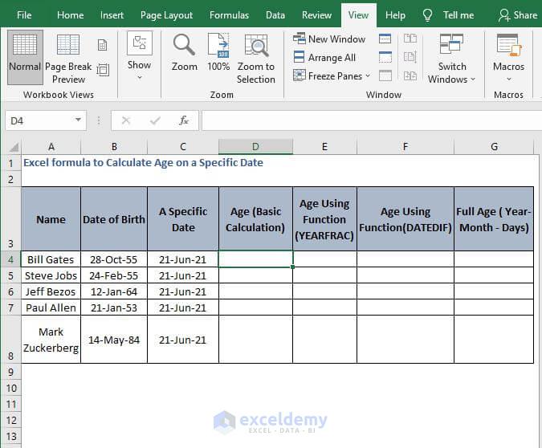The image size is (542, 448).
Task: Select the 'Paul Allen' cell
Action: 51,307
